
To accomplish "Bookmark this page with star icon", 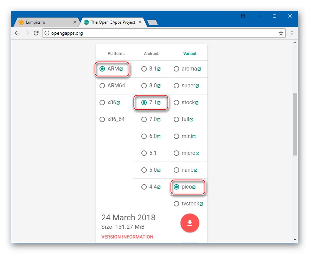I will [281, 33].
